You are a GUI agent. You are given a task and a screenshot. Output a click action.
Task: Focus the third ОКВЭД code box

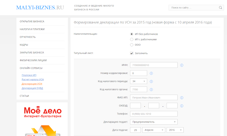coord(172,106)
